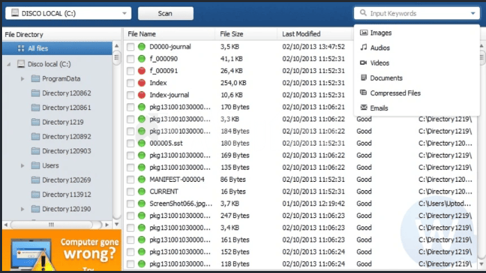Click green status dot for f_000090
The height and width of the screenshot is (273, 486).
[141, 58]
